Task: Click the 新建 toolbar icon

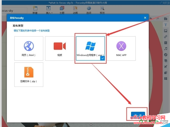Action: [35, 10]
